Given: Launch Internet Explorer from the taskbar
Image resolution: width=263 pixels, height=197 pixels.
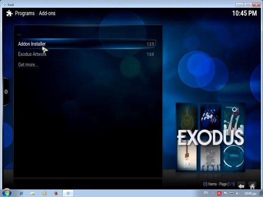Looking at the screenshot, I should [x=21, y=193].
